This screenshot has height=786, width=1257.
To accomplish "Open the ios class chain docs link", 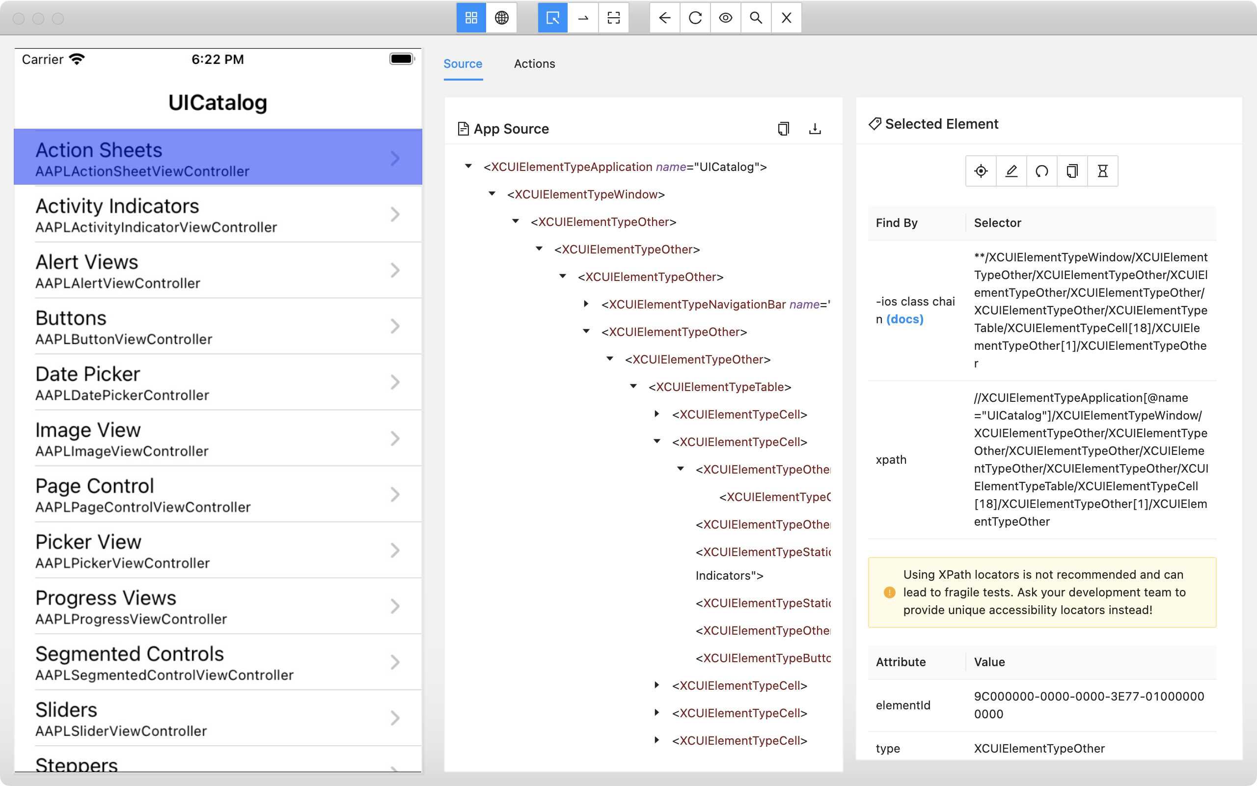I will [x=905, y=319].
